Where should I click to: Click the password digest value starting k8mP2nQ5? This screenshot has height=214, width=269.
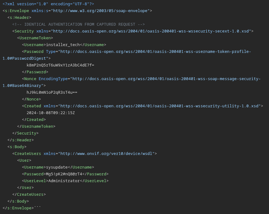60,65
